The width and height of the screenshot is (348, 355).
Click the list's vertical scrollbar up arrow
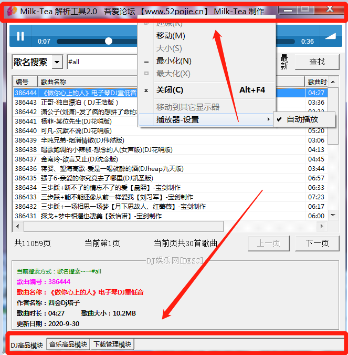coord(333,82)
